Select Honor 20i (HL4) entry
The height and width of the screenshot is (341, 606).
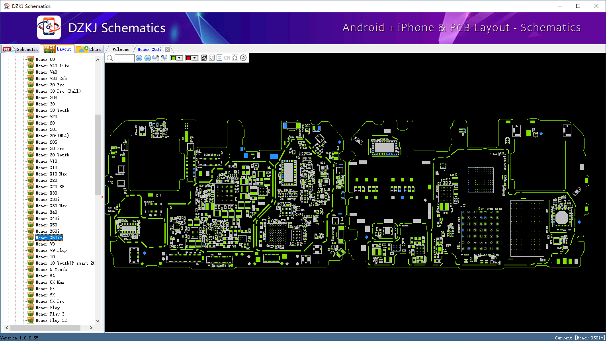(52, 136)
